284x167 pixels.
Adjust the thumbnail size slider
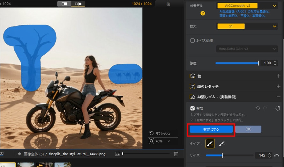[x=146, y=154]
